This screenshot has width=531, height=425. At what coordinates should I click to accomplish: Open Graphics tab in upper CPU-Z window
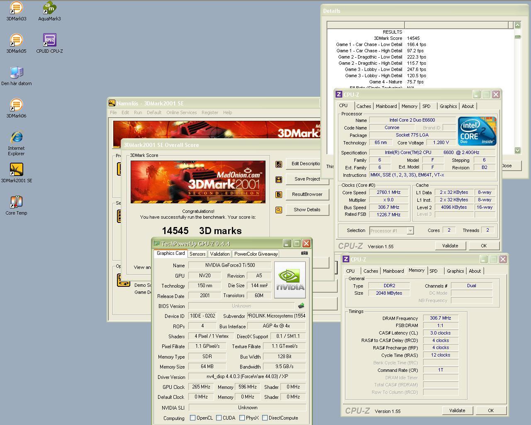pyautogui.click(x=448, y=106)
